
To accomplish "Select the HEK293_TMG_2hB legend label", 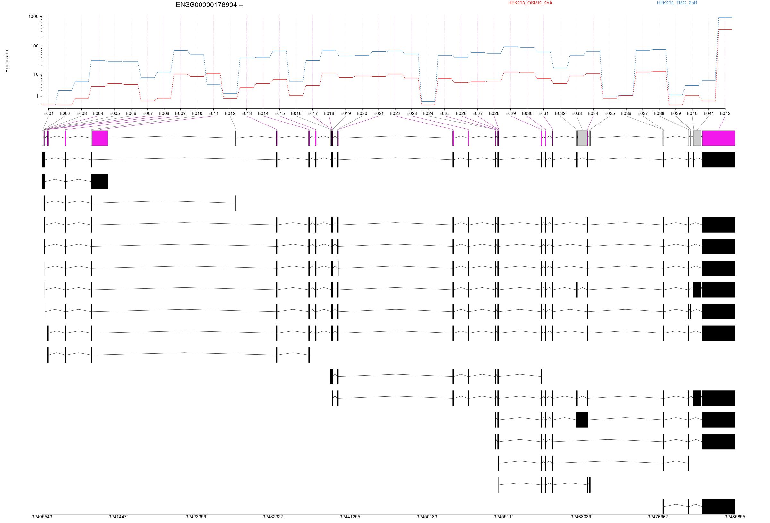I will click(677, 3).
